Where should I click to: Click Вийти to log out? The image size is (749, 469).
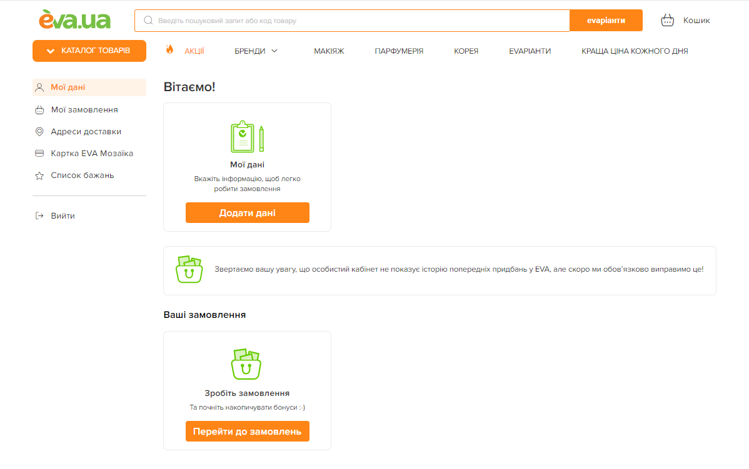tap(63, 215)
